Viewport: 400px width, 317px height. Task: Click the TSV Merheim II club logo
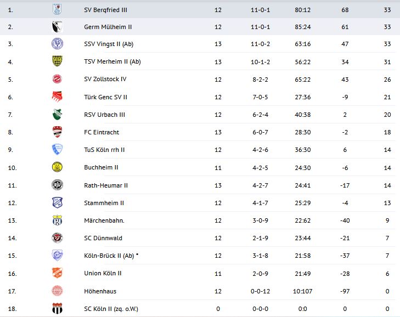click(x=57, y=62)
